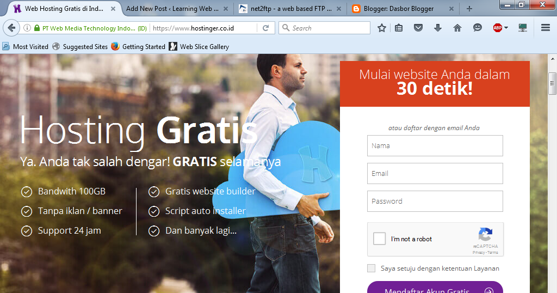Click the Adblock Plus ABP icon
Image resolution: width=557 pixels, height=293 pixels.
point(497,28)
